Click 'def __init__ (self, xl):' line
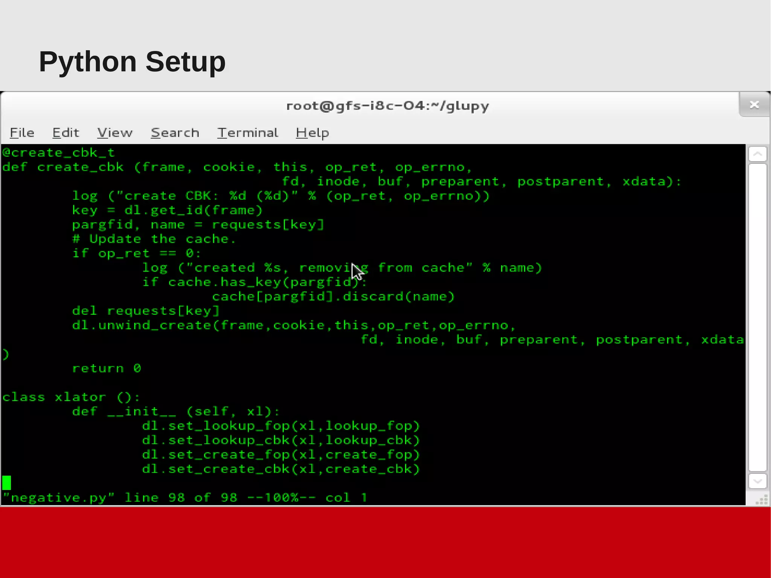 (176, 411)
